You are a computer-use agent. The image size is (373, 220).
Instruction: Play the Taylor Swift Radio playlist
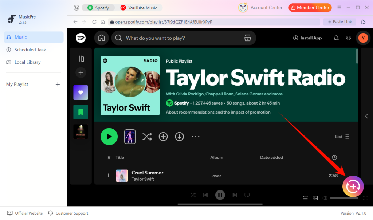pos(109,137)
